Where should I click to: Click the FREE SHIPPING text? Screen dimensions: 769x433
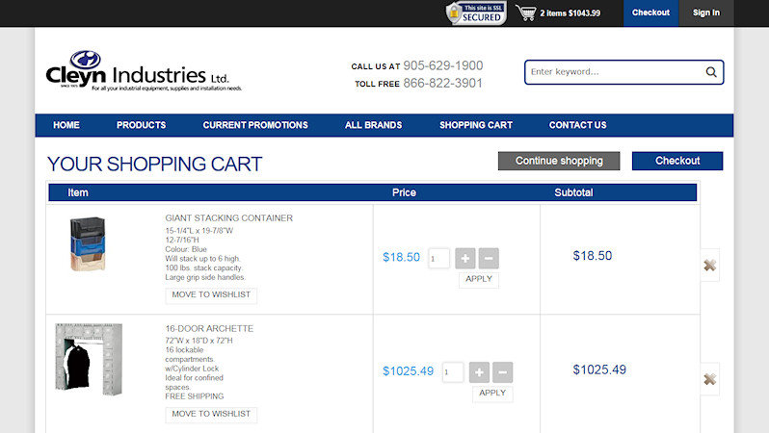pos(195,396)
